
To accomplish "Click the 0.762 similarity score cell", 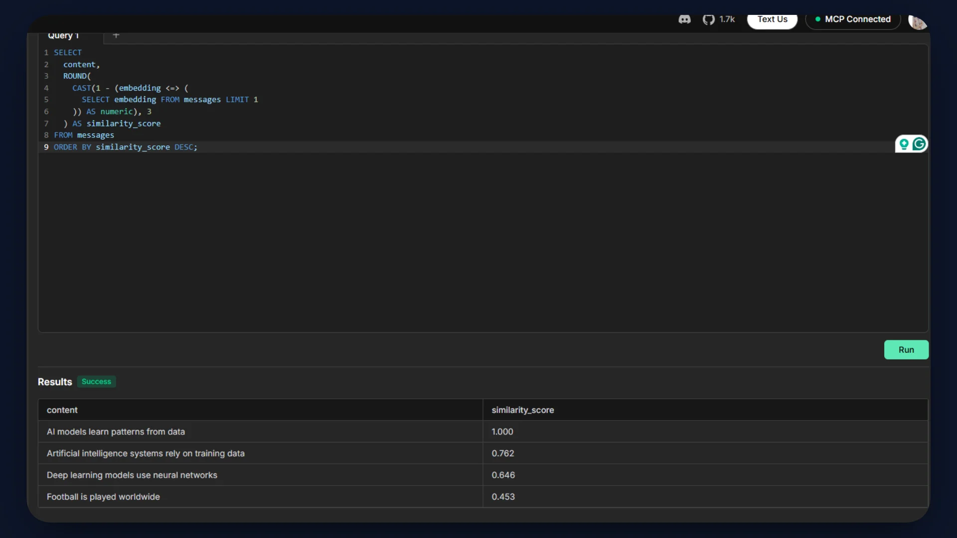I will (502, 453).
